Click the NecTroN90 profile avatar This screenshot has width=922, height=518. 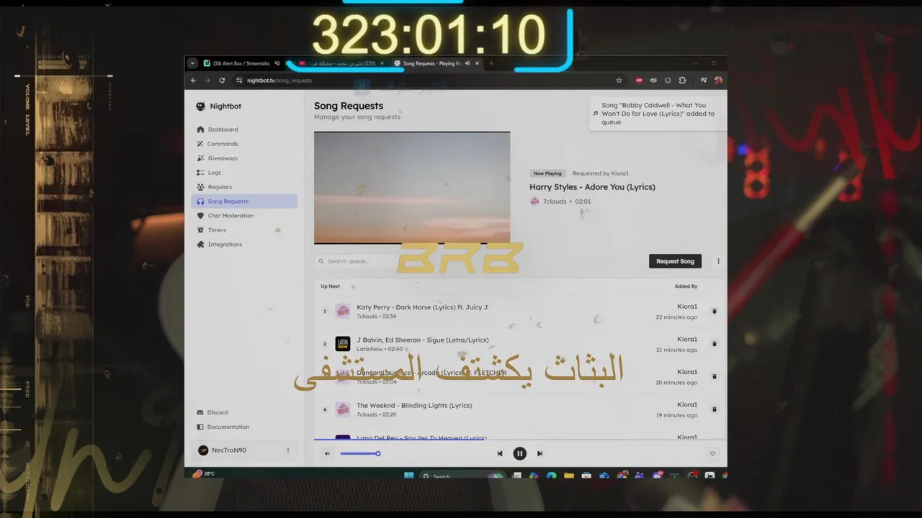tap(203, 450)
